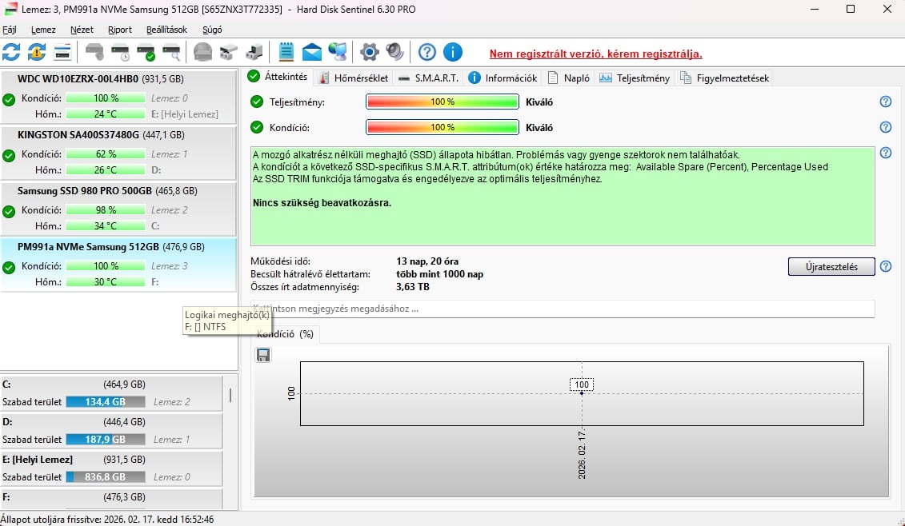This screenshot has height=526, width=905.
Task: Click the refresh icon with warning triangle
Action: coord(36,53)
